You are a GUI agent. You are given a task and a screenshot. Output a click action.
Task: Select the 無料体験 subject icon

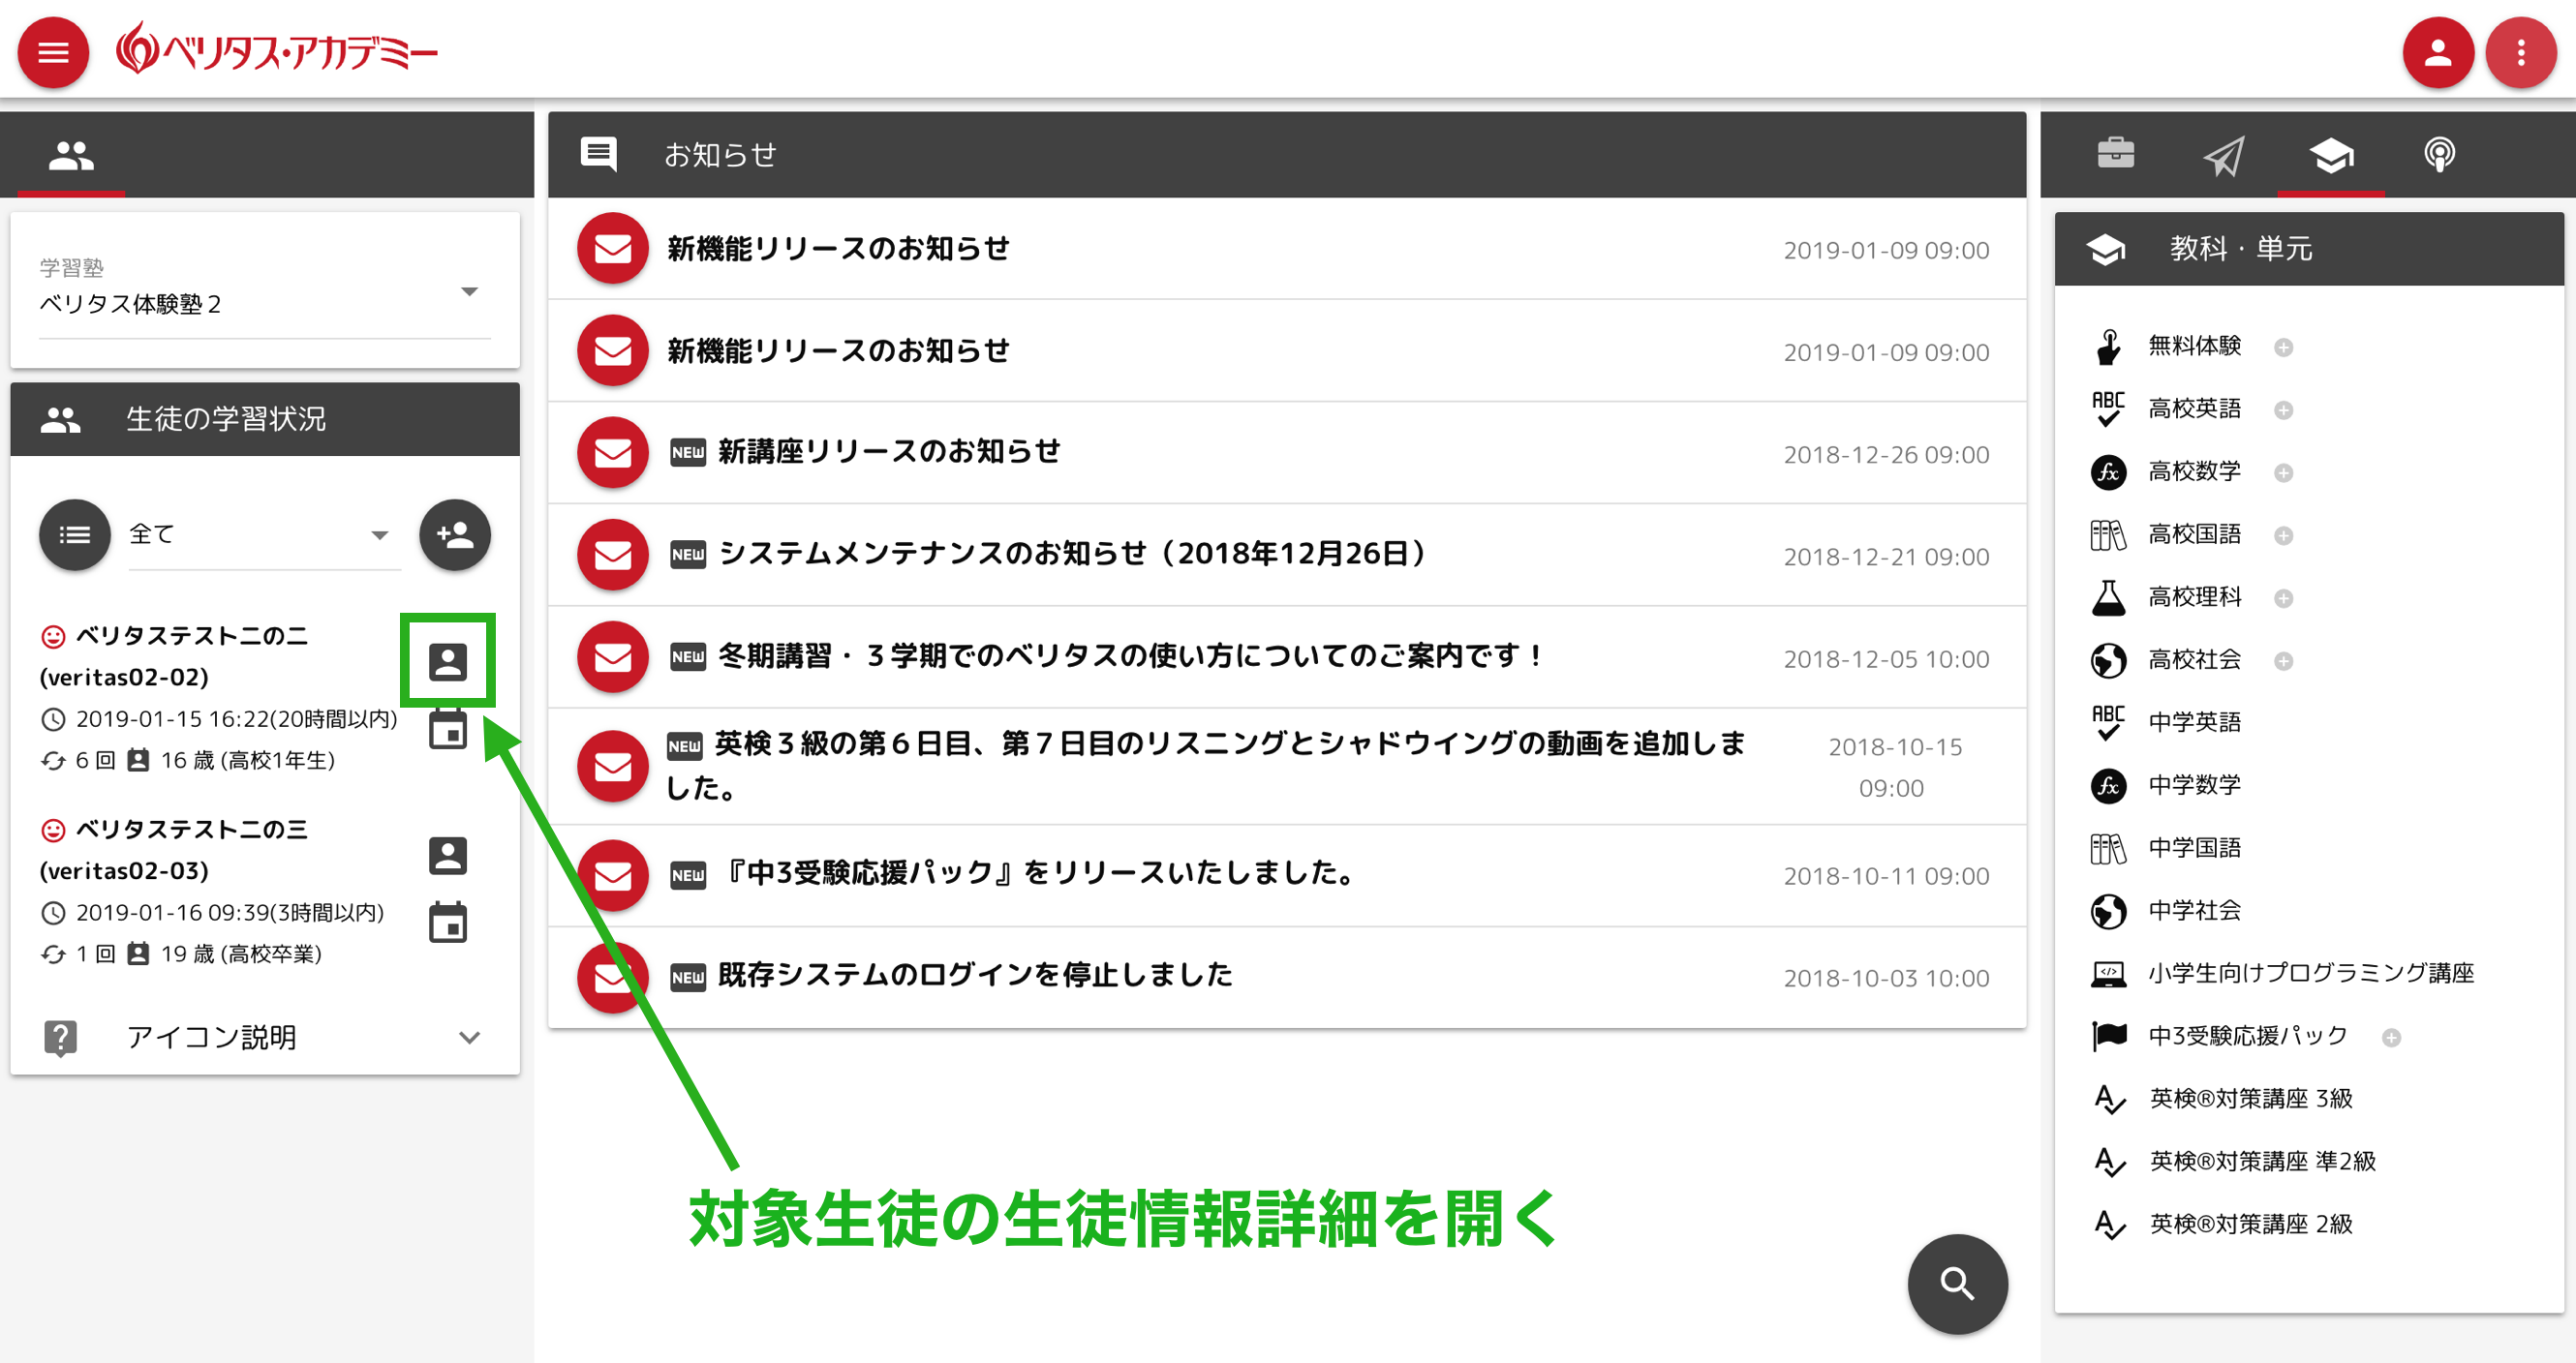(2108, 346)
